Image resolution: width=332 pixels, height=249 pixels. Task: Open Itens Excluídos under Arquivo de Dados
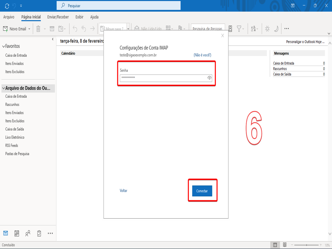pos(15,121)
